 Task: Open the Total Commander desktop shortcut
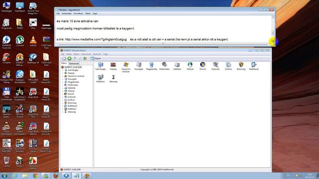[x=6, y=94]
